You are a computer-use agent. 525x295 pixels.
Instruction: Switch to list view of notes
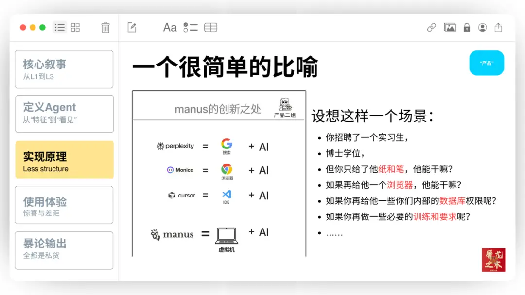click(59, 28)
